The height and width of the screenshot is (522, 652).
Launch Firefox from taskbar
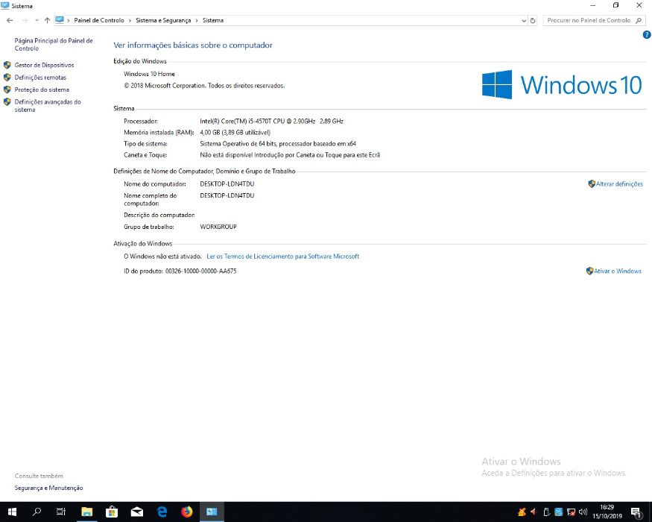coord(187,512)
